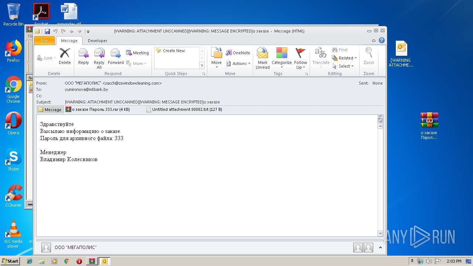Open Untitled attachment 00002.txt
473x266 pixels.
[184, 109]
